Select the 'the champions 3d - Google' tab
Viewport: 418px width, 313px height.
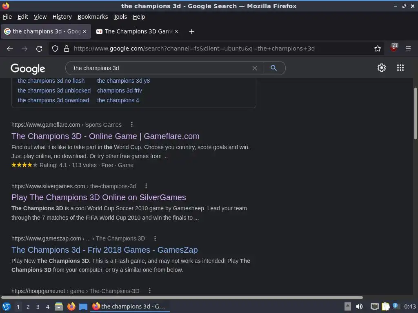click(46, 31)
